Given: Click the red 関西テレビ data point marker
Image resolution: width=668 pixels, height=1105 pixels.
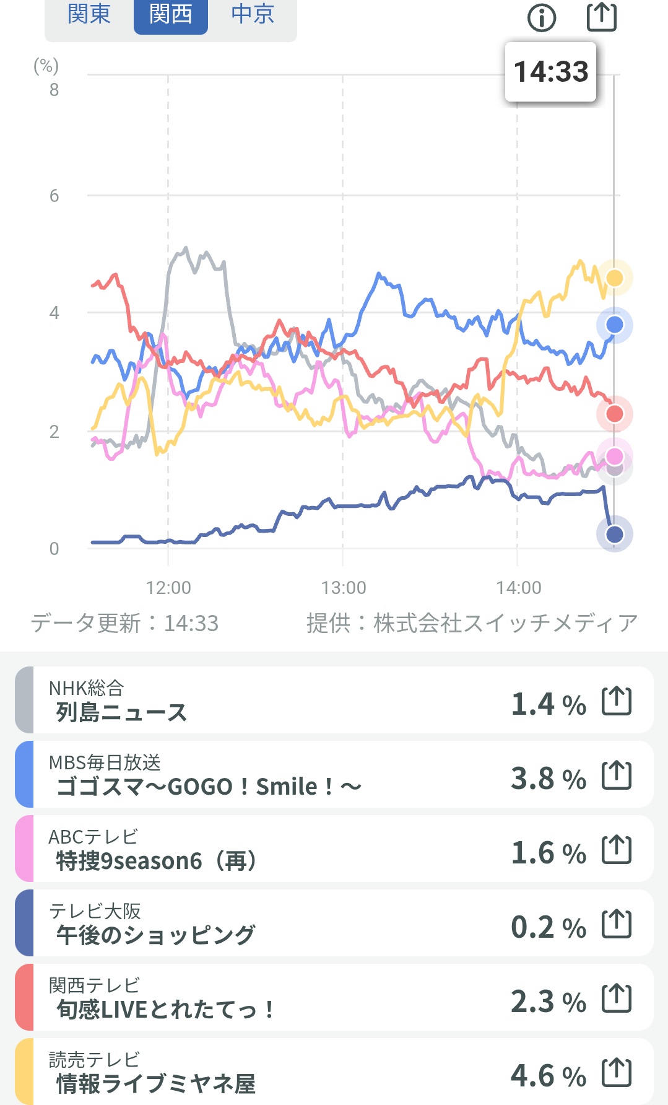Looking at the screenshot, I should (x=614, y=414).
